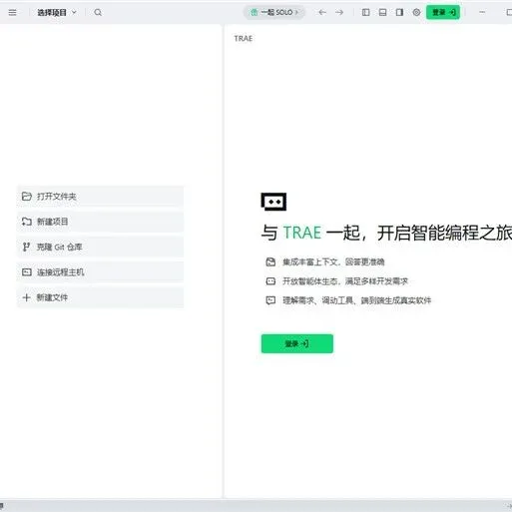Screen dimensions: 512x512
Task: Click the remote host terminal icon
Action: tap(27, 272)
